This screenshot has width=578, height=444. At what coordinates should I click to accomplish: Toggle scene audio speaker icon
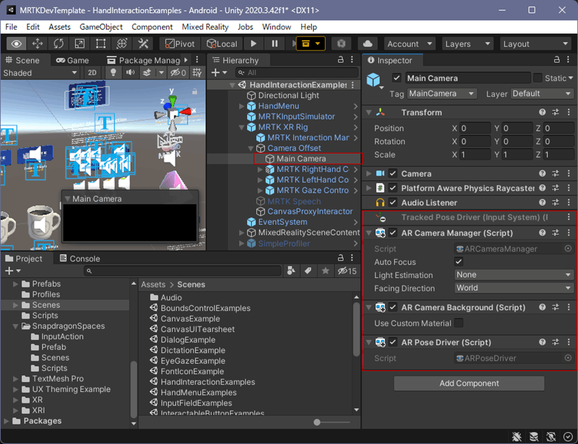tap(130, 73)
